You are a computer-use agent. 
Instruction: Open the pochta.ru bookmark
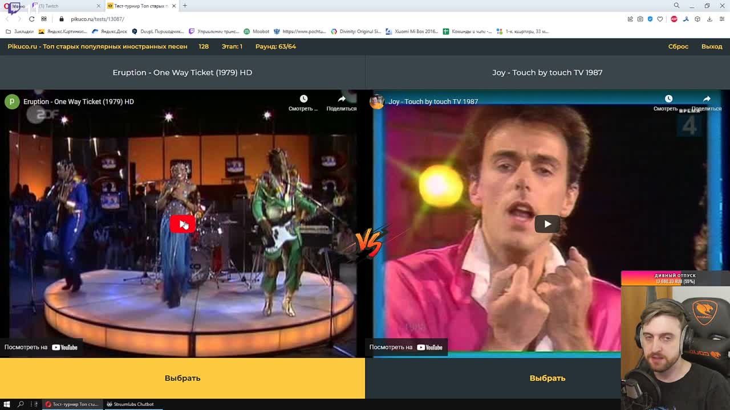point(300,31)
